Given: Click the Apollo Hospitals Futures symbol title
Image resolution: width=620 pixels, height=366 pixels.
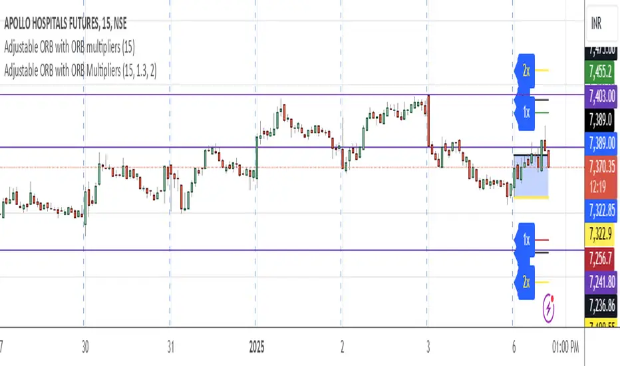Looking at the screenshot, I should 66,25.
